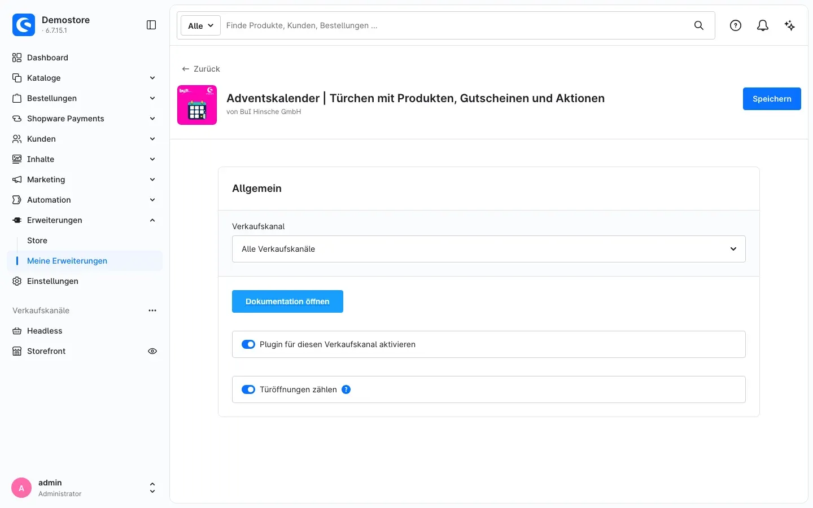Expand the Bestellungen chevron
This screenshot has height=508, width=813.
(x=152, y=98)
